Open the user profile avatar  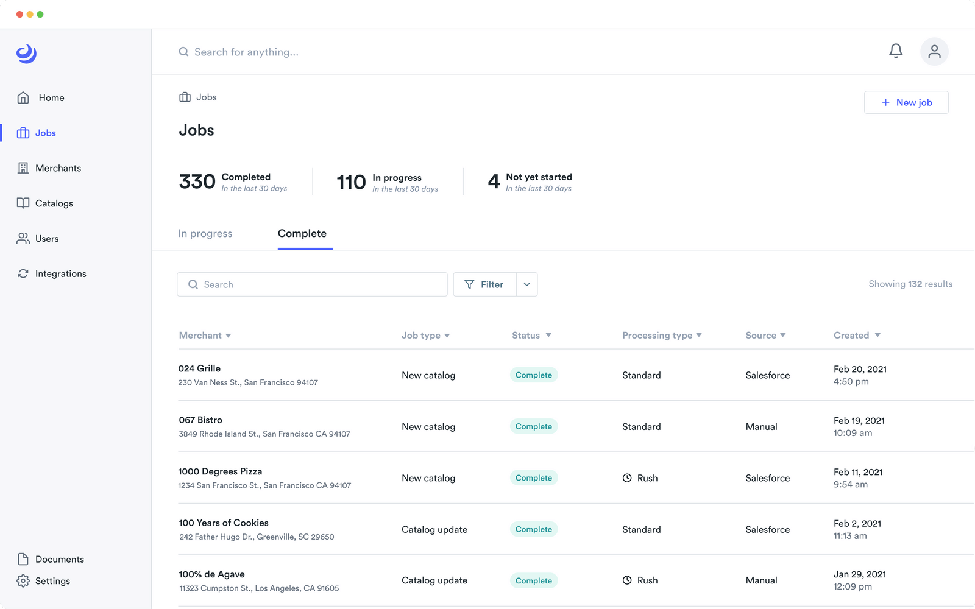[934, 52]
